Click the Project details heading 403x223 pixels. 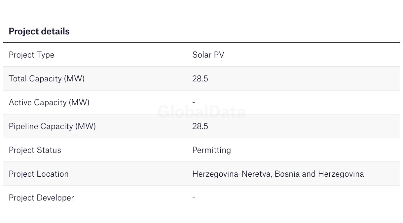(39, 31)
